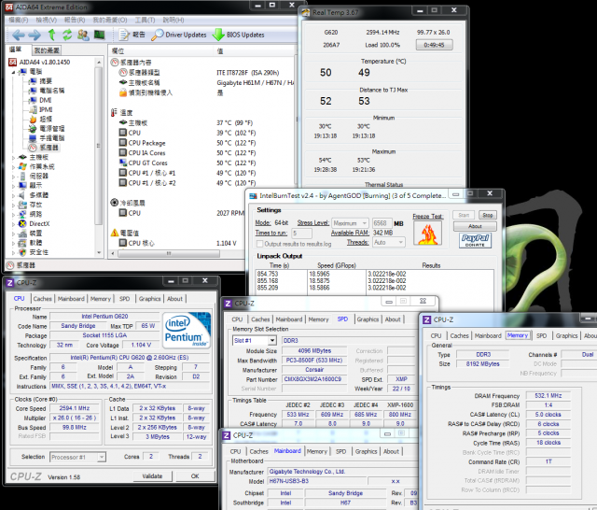Click the ITE IT8728F sensor type value
Image resolution: width=597 pixels, height=510 pixels.
[x=247, y=73]
